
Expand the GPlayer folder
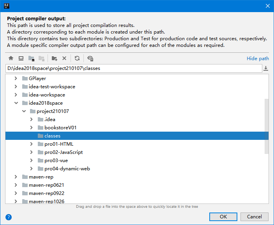coord(16,78)
